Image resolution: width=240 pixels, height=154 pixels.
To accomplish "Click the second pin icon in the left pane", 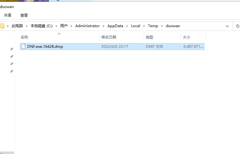I will tap(12, 56).
